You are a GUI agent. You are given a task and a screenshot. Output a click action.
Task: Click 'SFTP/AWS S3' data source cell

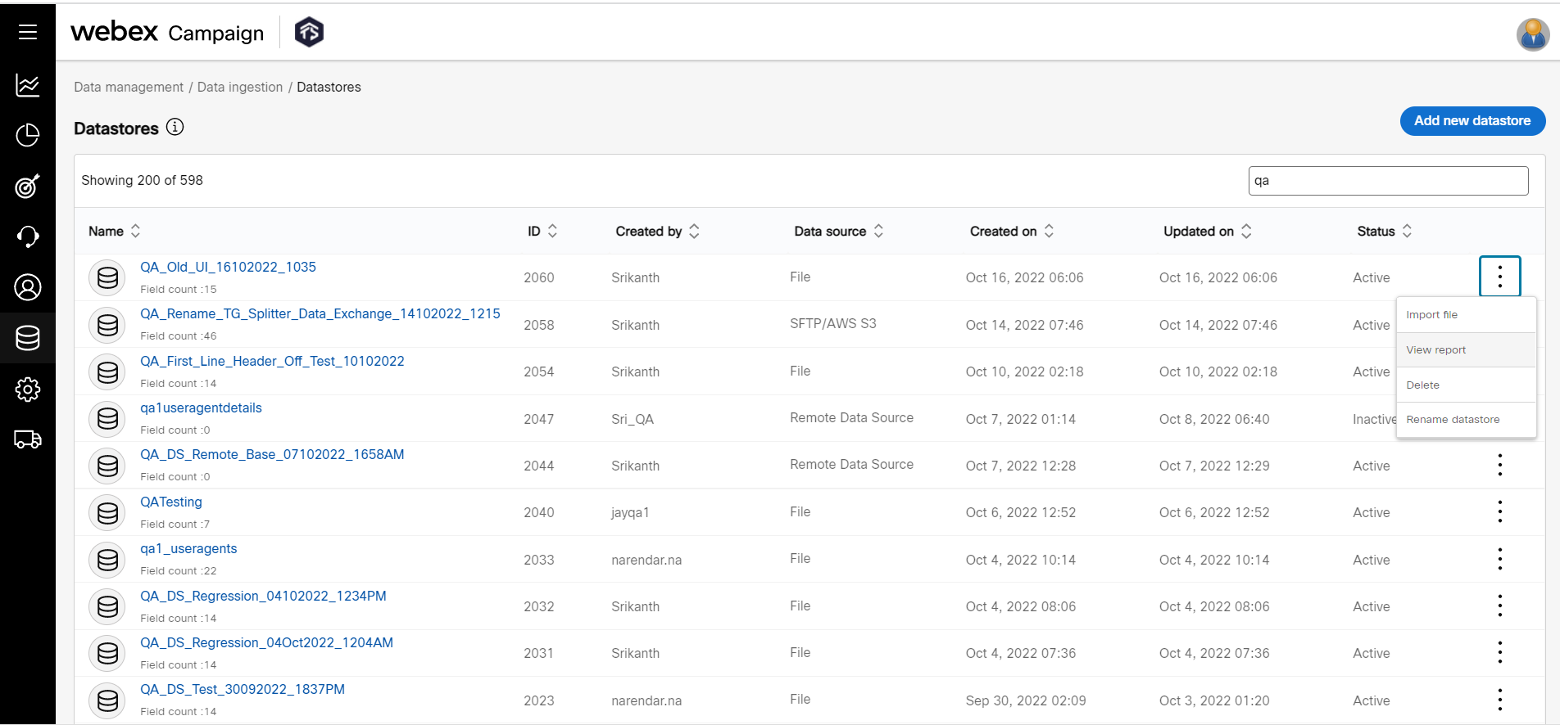tap(833, 323)
